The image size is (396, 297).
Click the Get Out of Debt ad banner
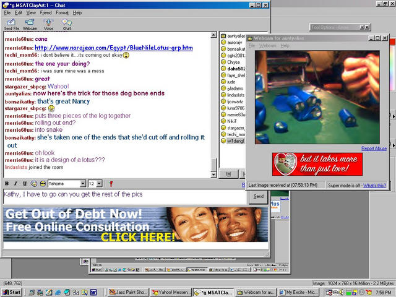click(136, 225)
